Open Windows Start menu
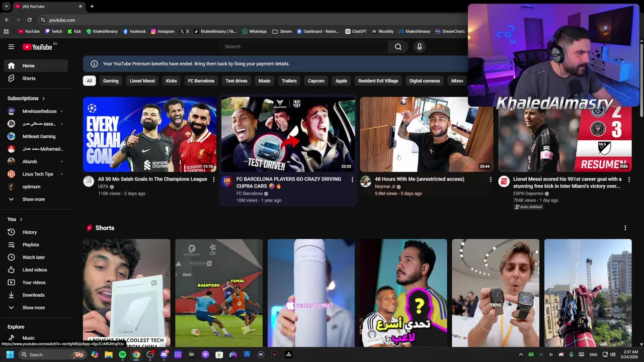The height and width of the screenshot is (362, 644). [10, 354]
